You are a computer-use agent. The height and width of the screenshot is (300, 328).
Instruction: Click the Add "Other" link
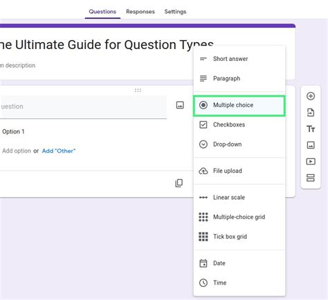click(59, 151)
